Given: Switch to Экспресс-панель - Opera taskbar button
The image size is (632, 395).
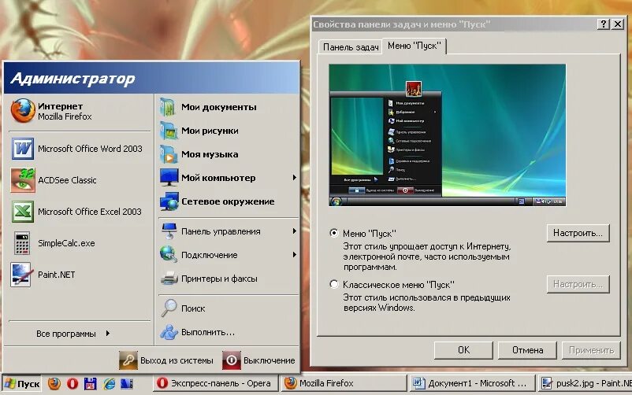Looking at the screenshot, I should [215, 383].
